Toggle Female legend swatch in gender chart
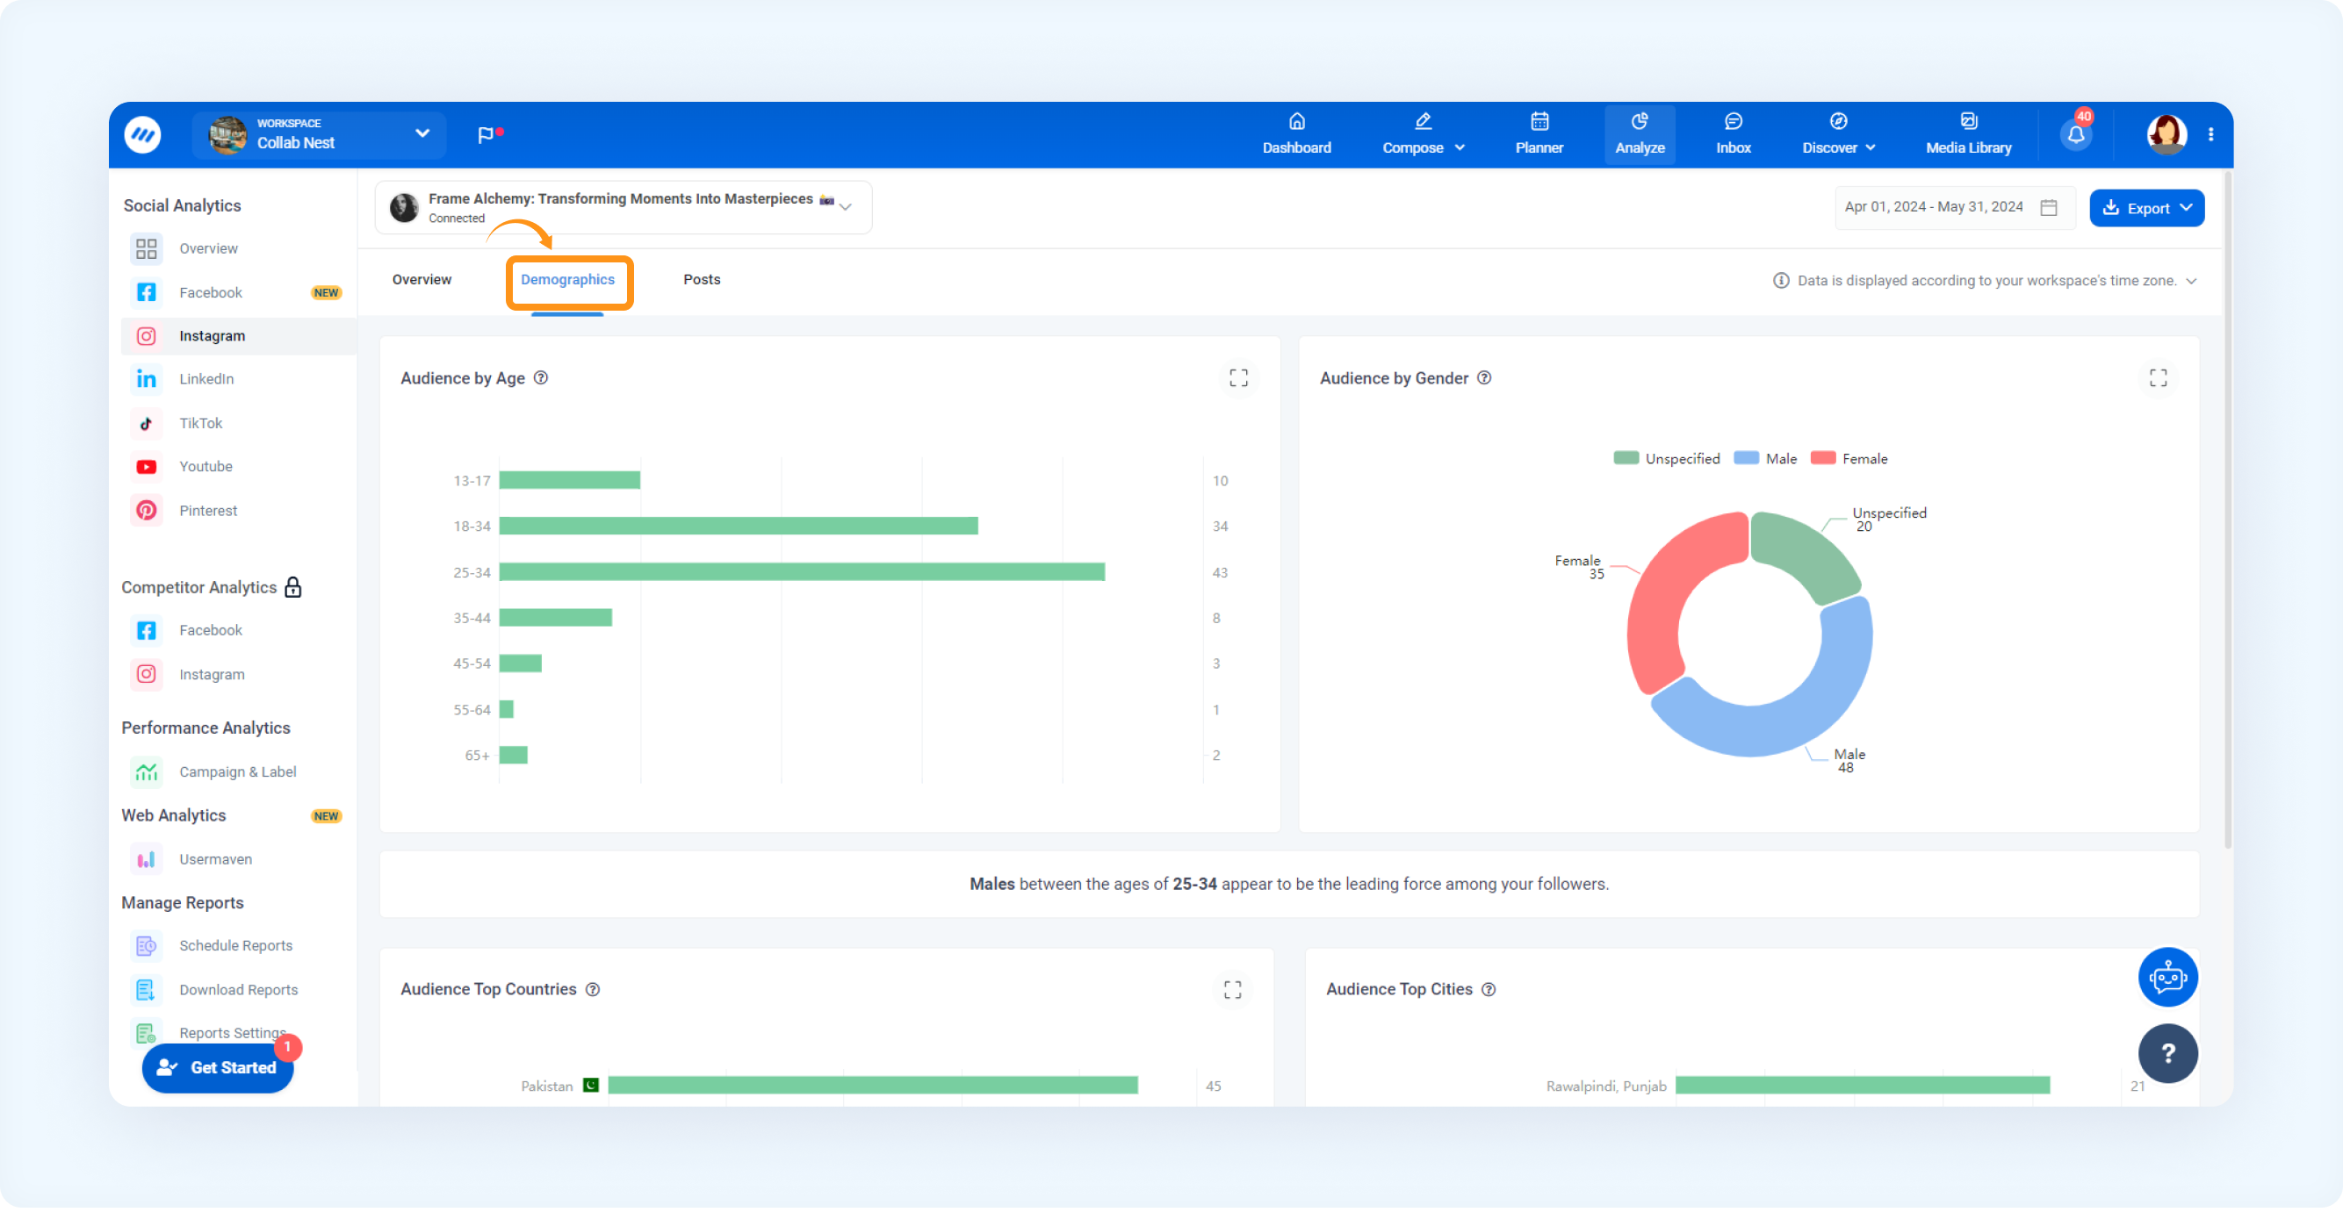The height and width of the screenshot is (1212, 2343). (1823, 459)
